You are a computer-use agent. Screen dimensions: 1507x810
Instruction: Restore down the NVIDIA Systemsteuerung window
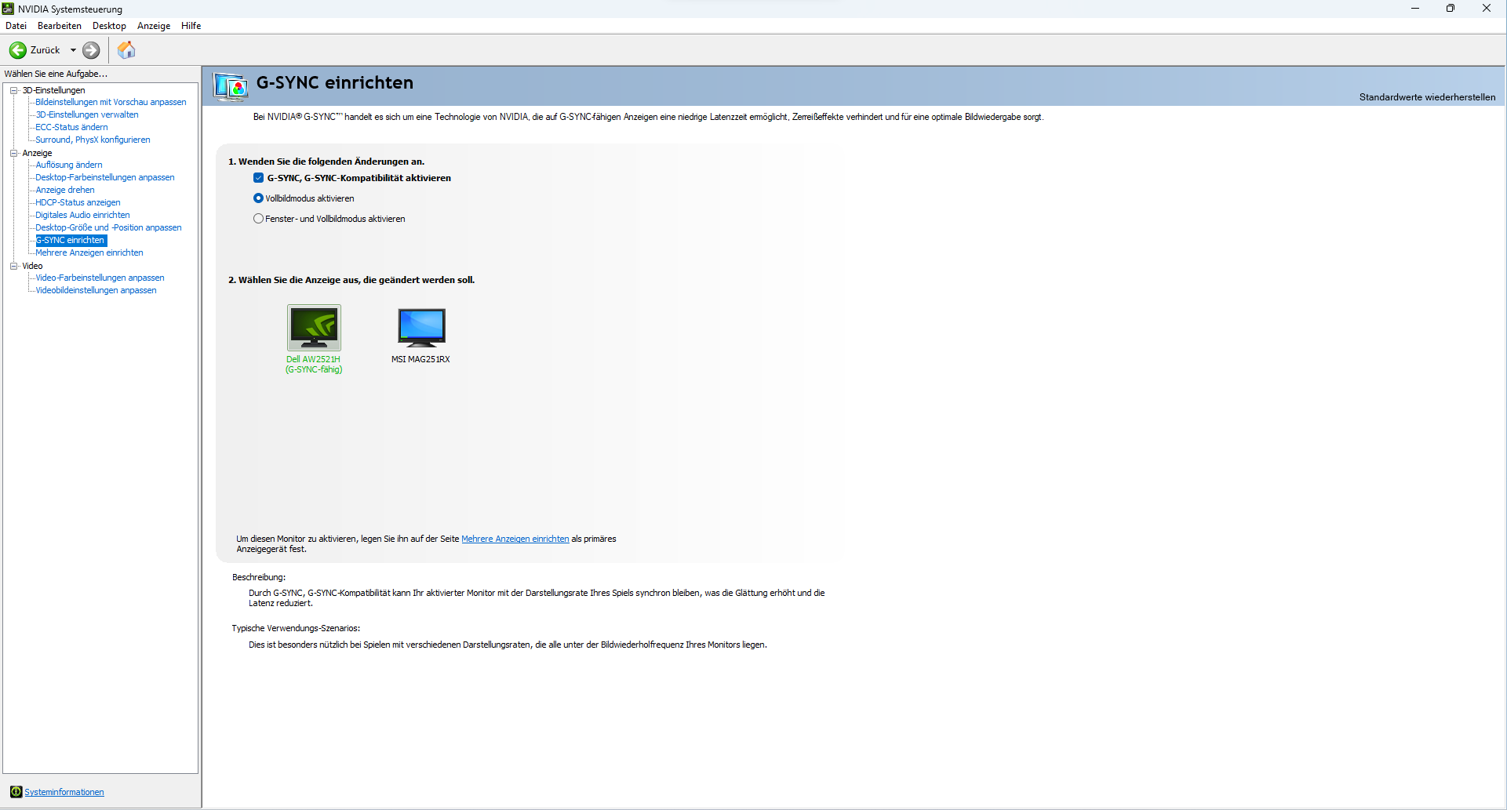1451,9
